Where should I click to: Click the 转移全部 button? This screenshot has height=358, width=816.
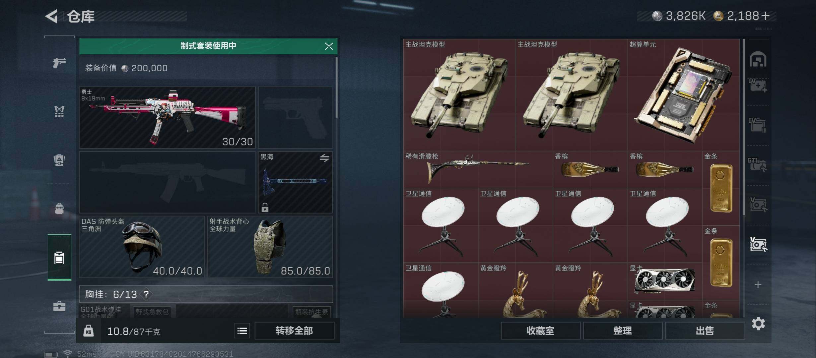(x=294, y=331)
